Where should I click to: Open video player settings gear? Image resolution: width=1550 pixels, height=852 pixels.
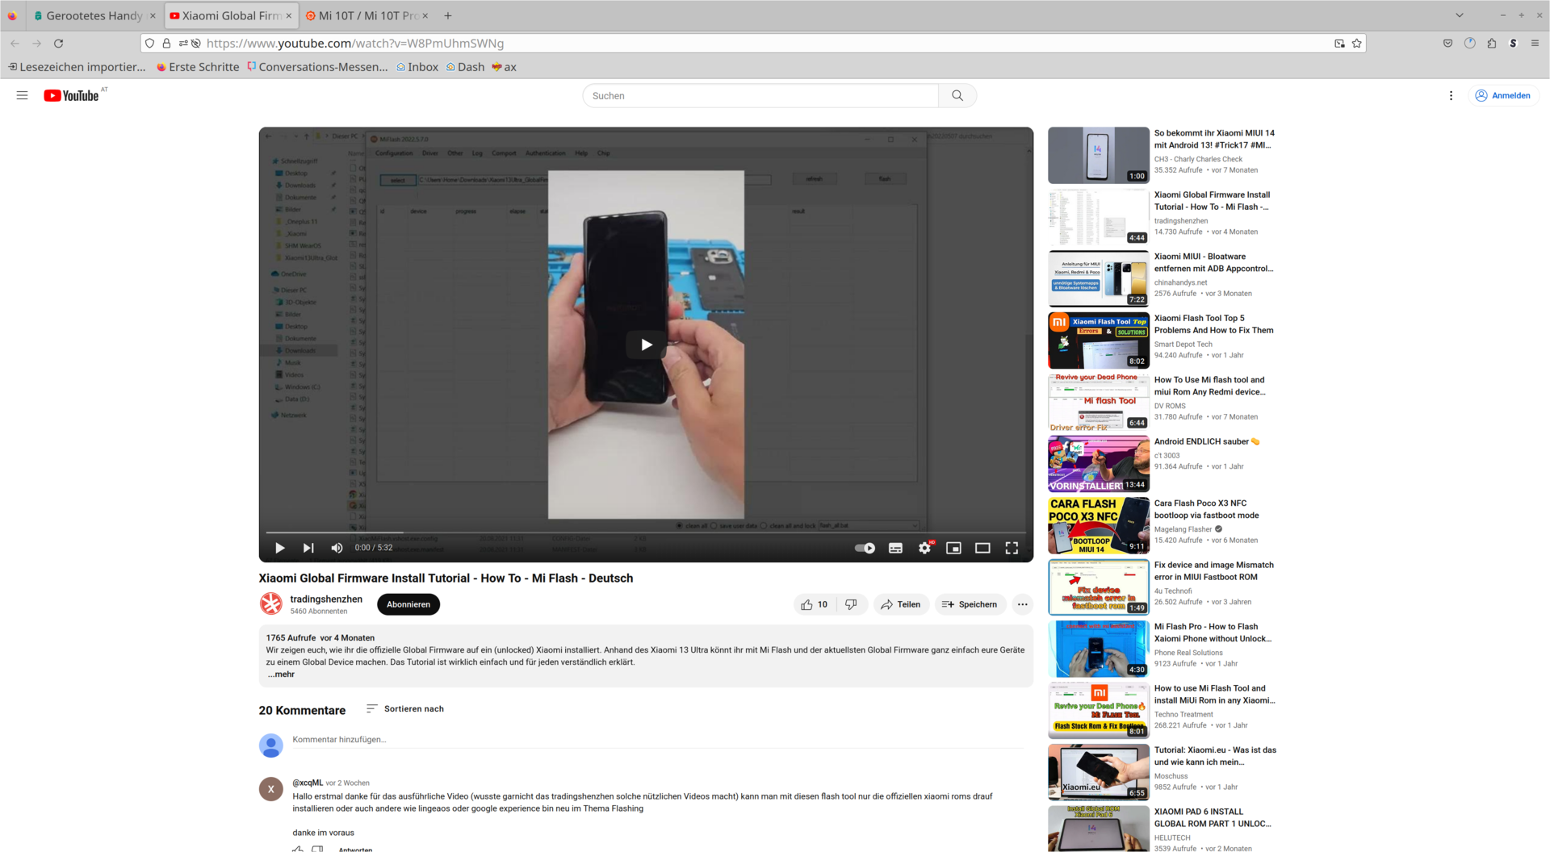click(x=924, y=548)
